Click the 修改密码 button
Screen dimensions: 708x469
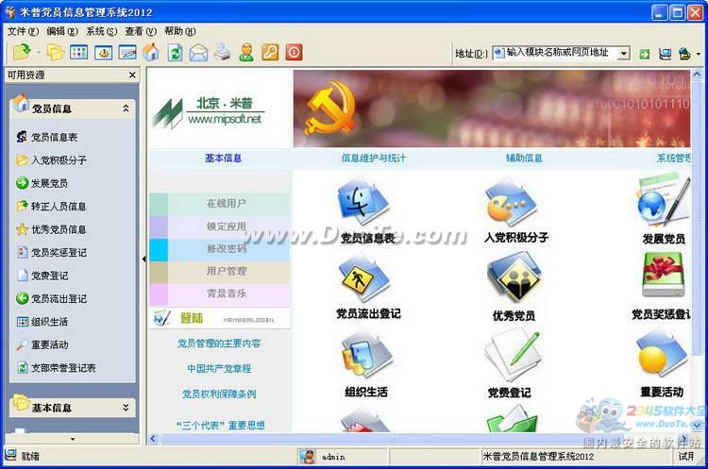coord(226,249)
